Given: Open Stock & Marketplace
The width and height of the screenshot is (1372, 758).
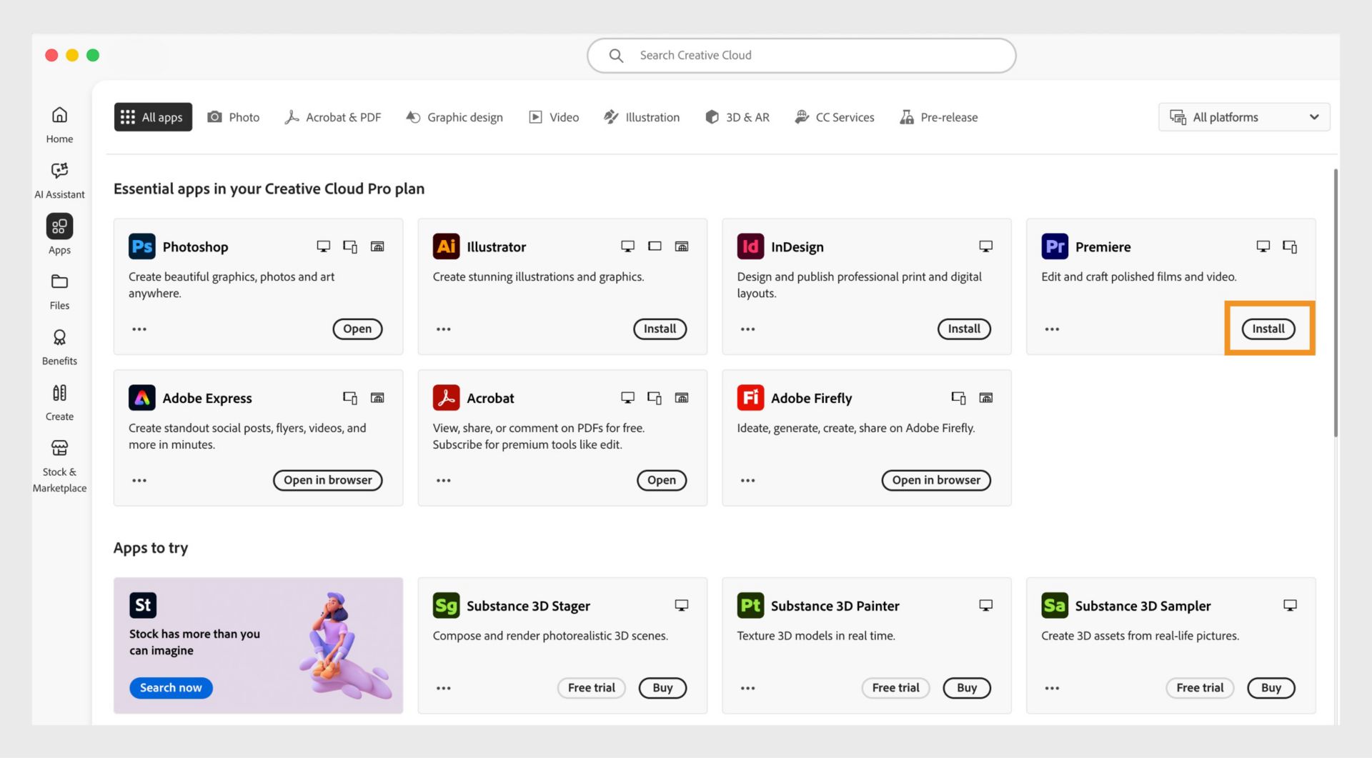Looking at the screenshot, I should (x=59, y=467).
